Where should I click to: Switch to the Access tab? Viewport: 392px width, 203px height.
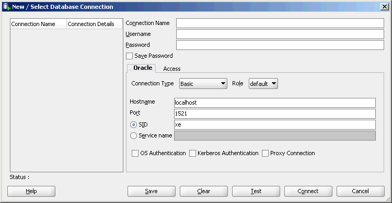(x=172, y=69)
